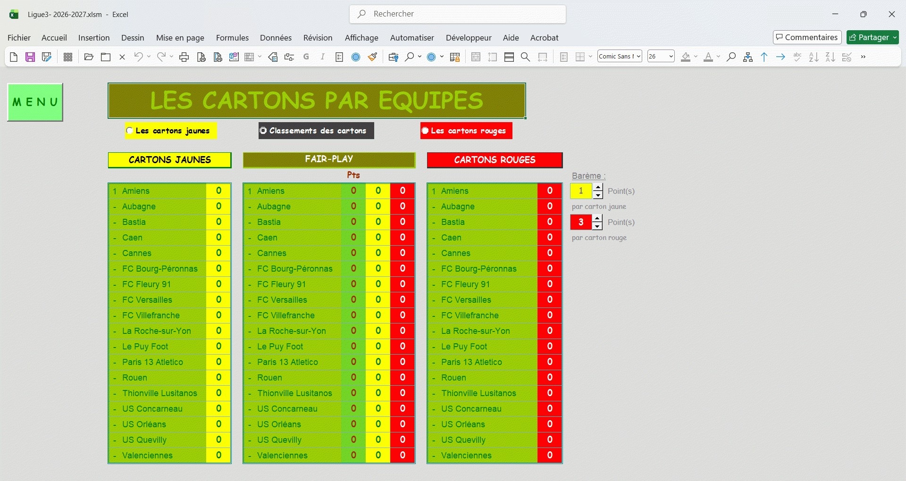Expand the Undo history dropdown arrow
Viewport: 906px width, 481px height.
pyautogui.click(x=149, y=57)
